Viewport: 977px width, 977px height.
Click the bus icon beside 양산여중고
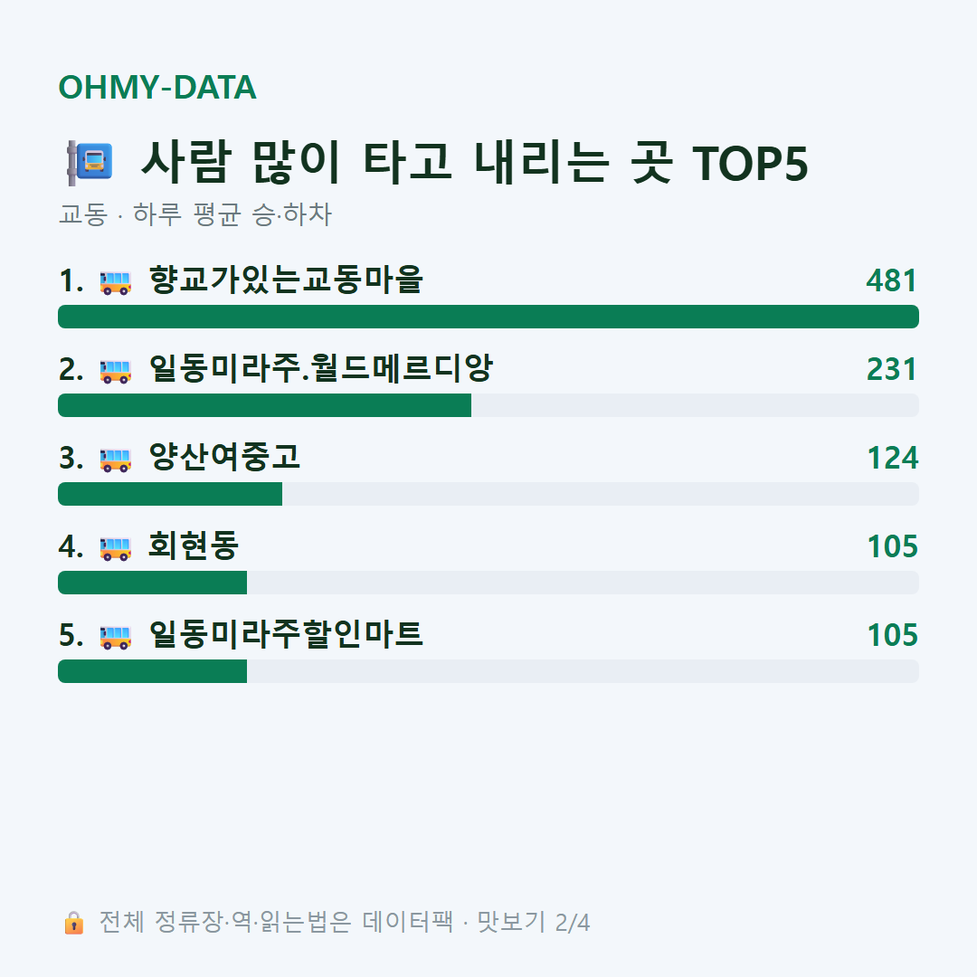coord(116,460)
